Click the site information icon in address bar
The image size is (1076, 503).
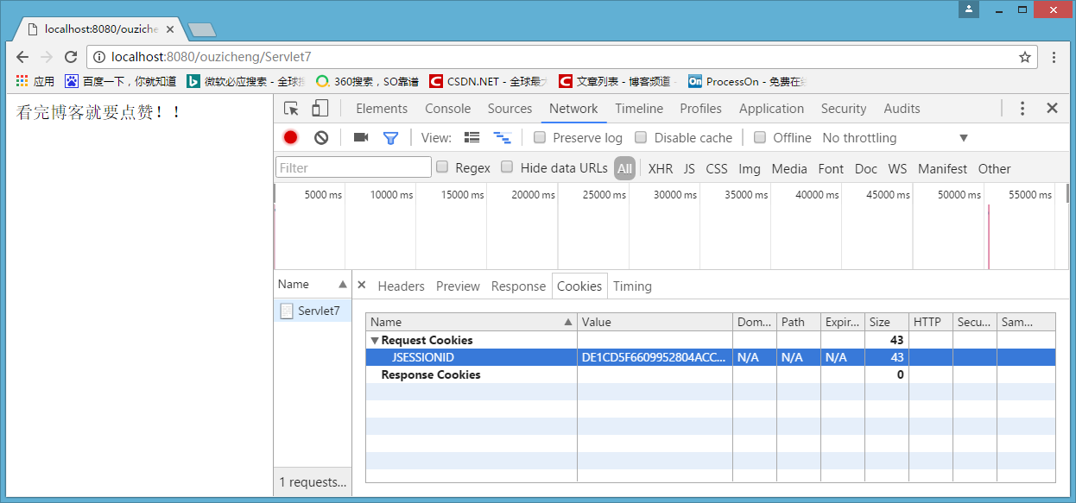(x=99, y=57)
